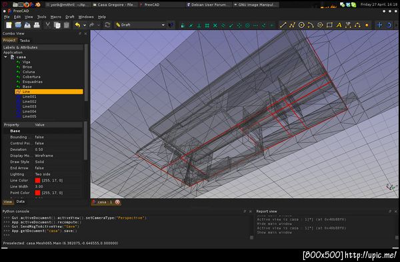
Task: Switch to Debian User Forum taskbar window
Action: (x=208, y=5)
